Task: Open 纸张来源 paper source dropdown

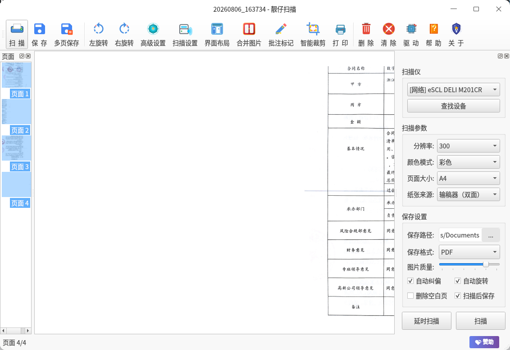Action: point(469,194)
